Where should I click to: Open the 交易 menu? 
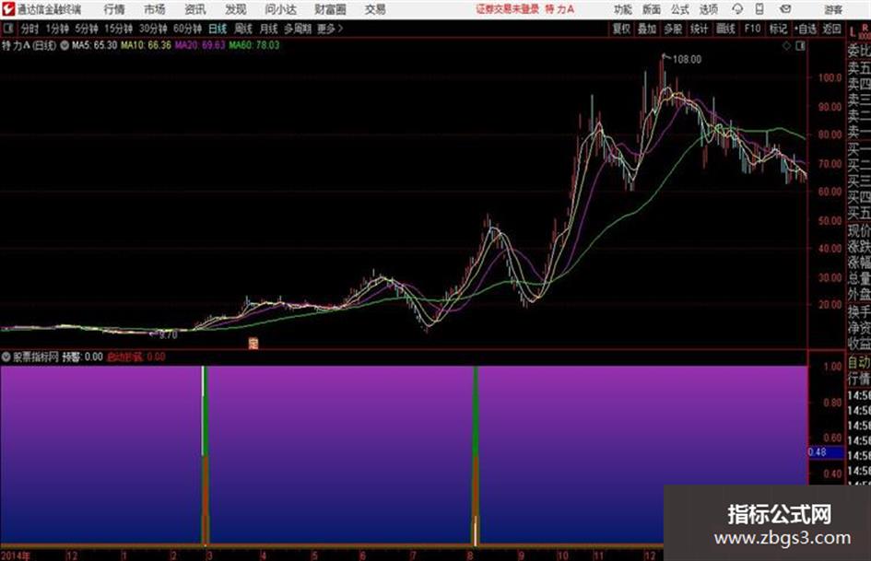pyautogui.click(x=375, y=9)
